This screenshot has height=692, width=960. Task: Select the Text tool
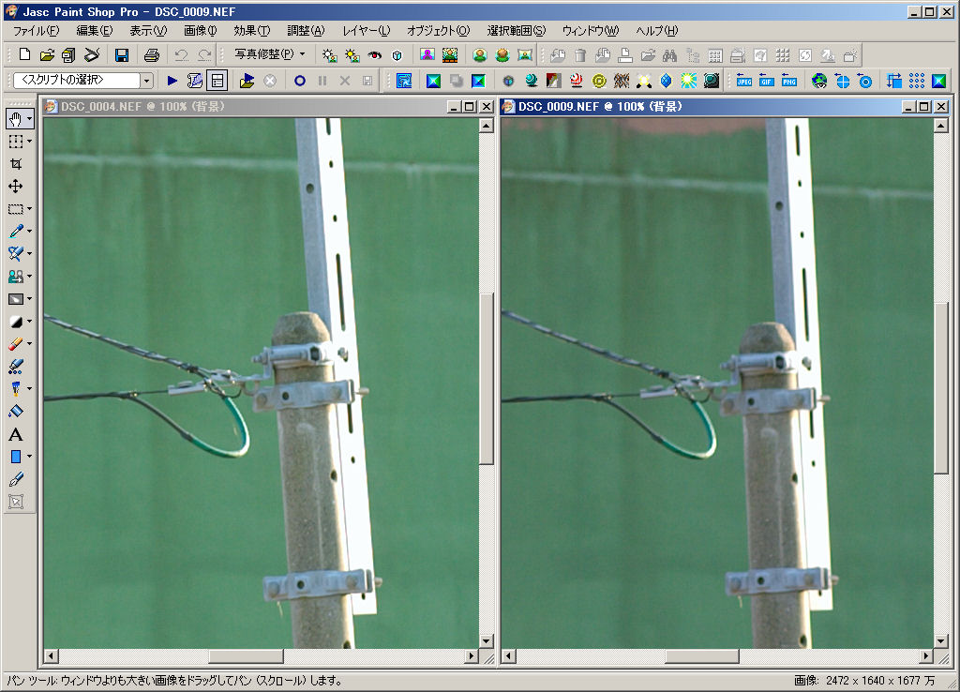[x=16, y=434]
